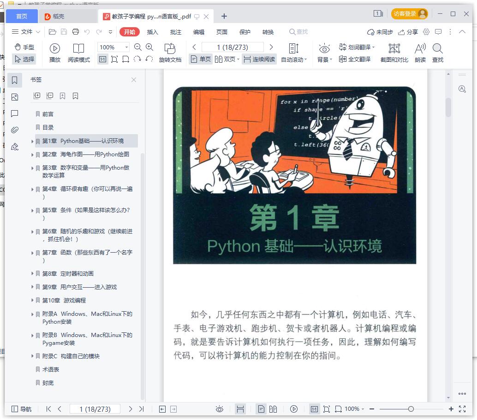Click read aloud (朗读) icon

point(420,53)
